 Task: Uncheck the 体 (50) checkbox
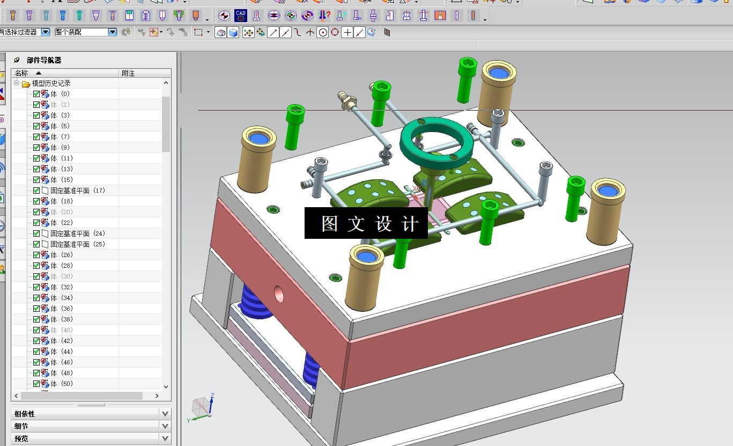tap(36, 384)
